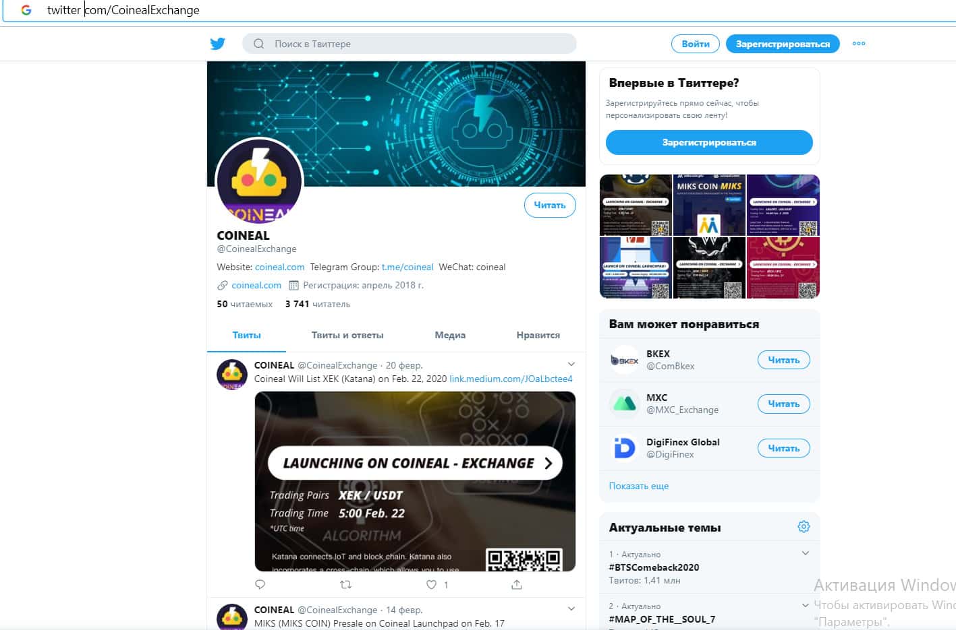The height and width of the screenshot is (630, 956).
Task: Click the Войти login button
Action: point(696,44)
